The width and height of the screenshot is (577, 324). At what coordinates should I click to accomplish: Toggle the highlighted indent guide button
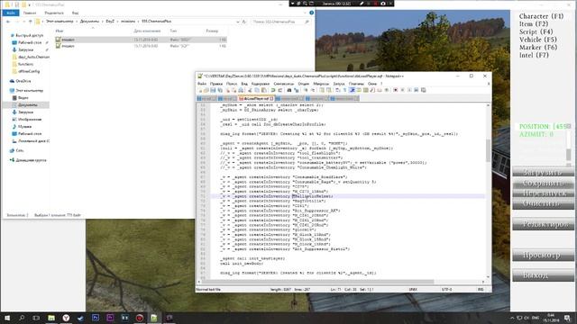[353, 90]
